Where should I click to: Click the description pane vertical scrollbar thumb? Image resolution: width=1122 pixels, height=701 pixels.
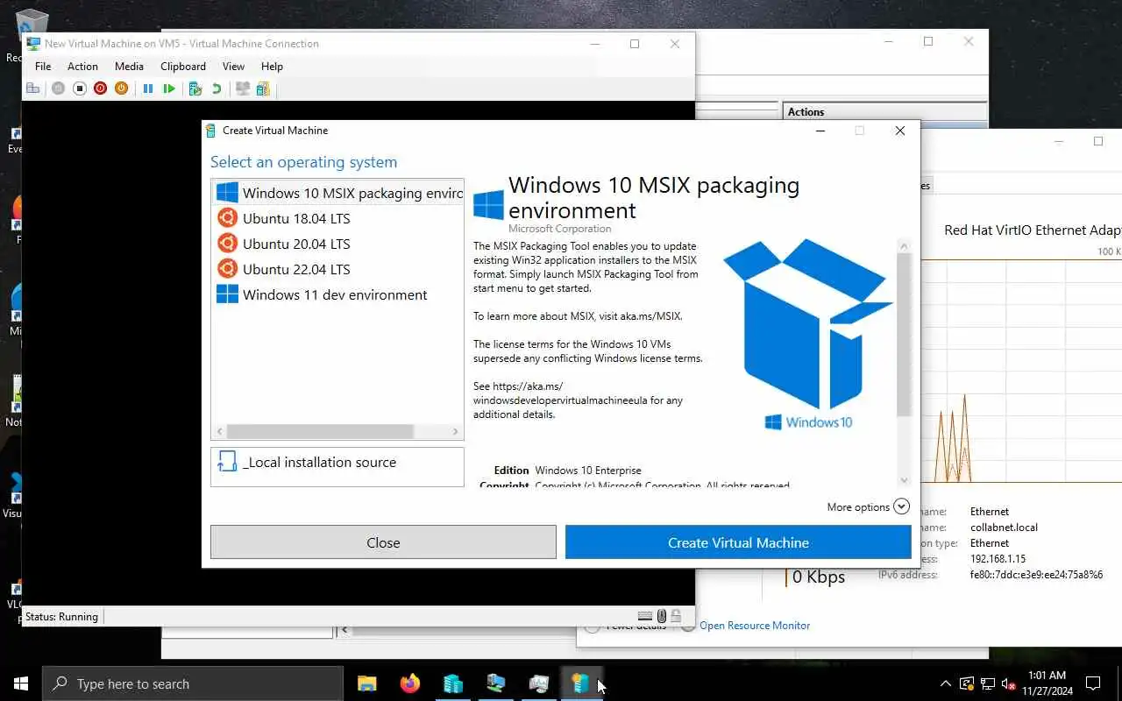pyautogui.click(x=904, y=335)
